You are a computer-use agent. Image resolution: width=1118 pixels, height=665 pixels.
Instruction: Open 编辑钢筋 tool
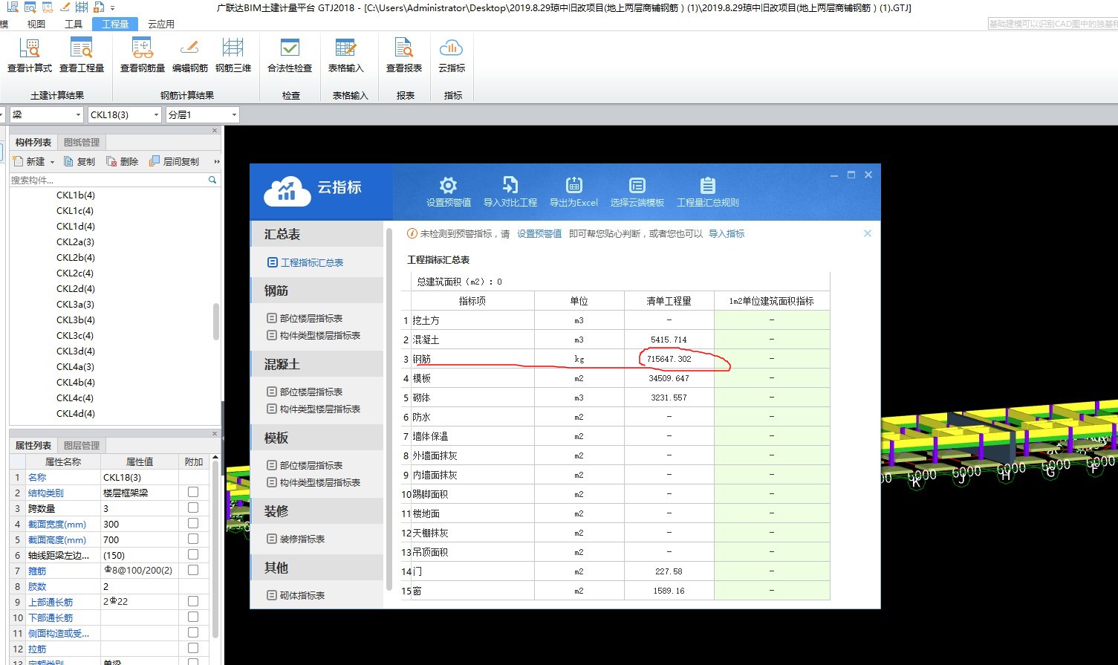190,56
